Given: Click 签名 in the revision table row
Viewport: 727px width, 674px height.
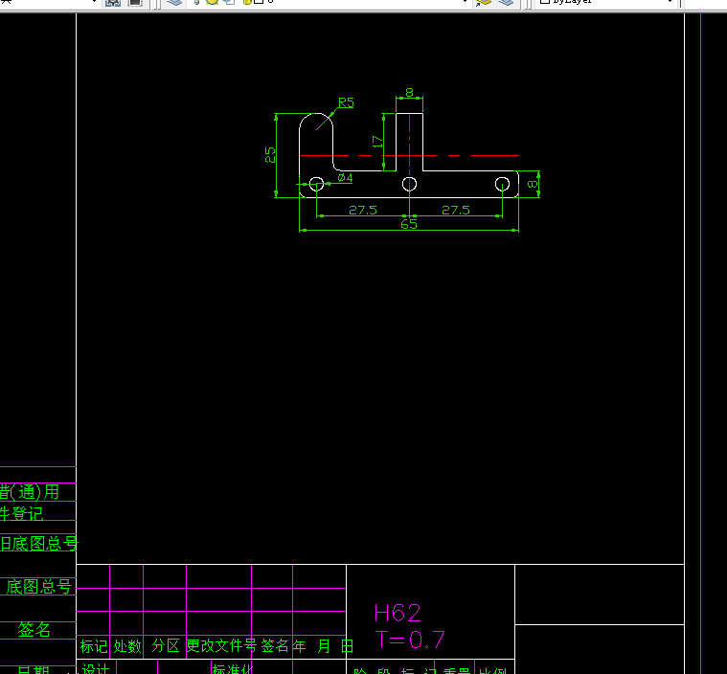Looking at the screenshot, I should [x=275, y=645].
